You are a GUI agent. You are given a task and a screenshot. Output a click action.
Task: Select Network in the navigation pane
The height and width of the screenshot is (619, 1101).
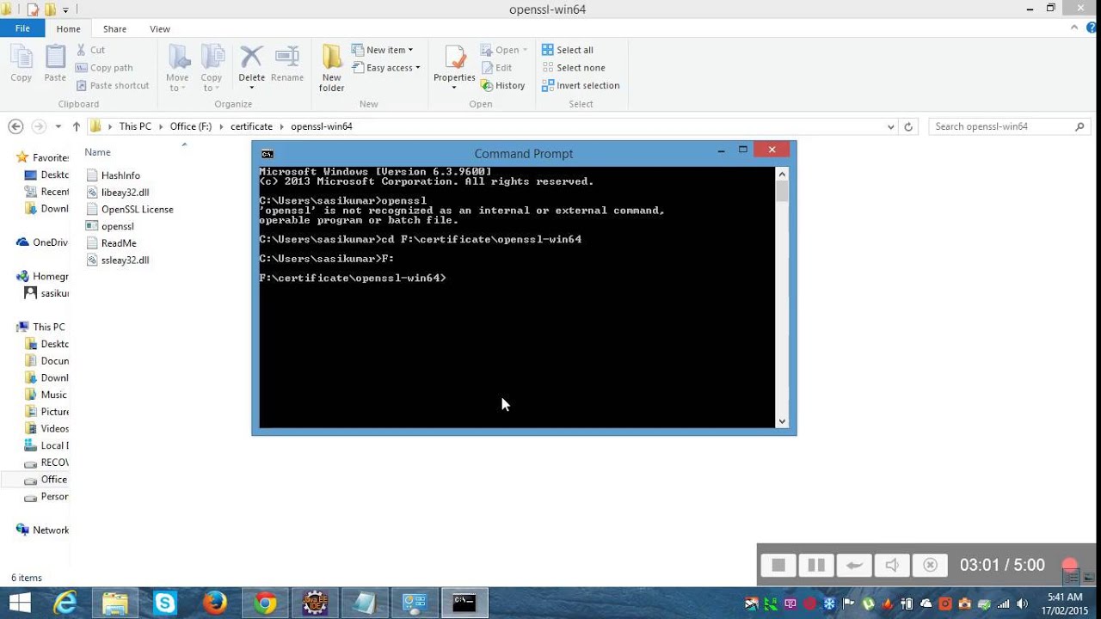[x=43, y=530]
